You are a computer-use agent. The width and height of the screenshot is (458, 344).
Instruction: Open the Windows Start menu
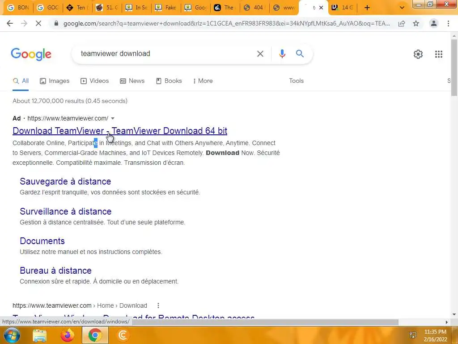tap(12, 335)
